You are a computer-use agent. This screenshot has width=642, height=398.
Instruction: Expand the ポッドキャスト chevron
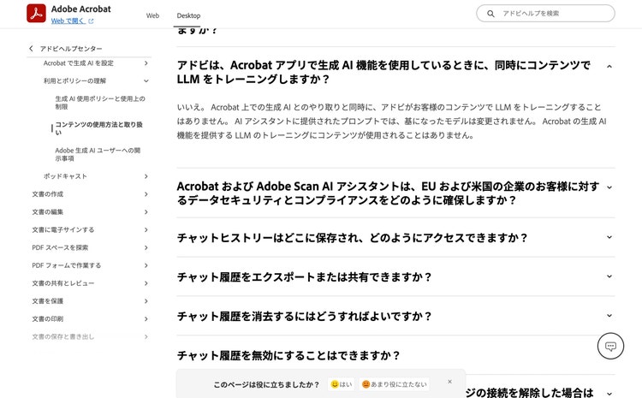[x=146, y=176]
